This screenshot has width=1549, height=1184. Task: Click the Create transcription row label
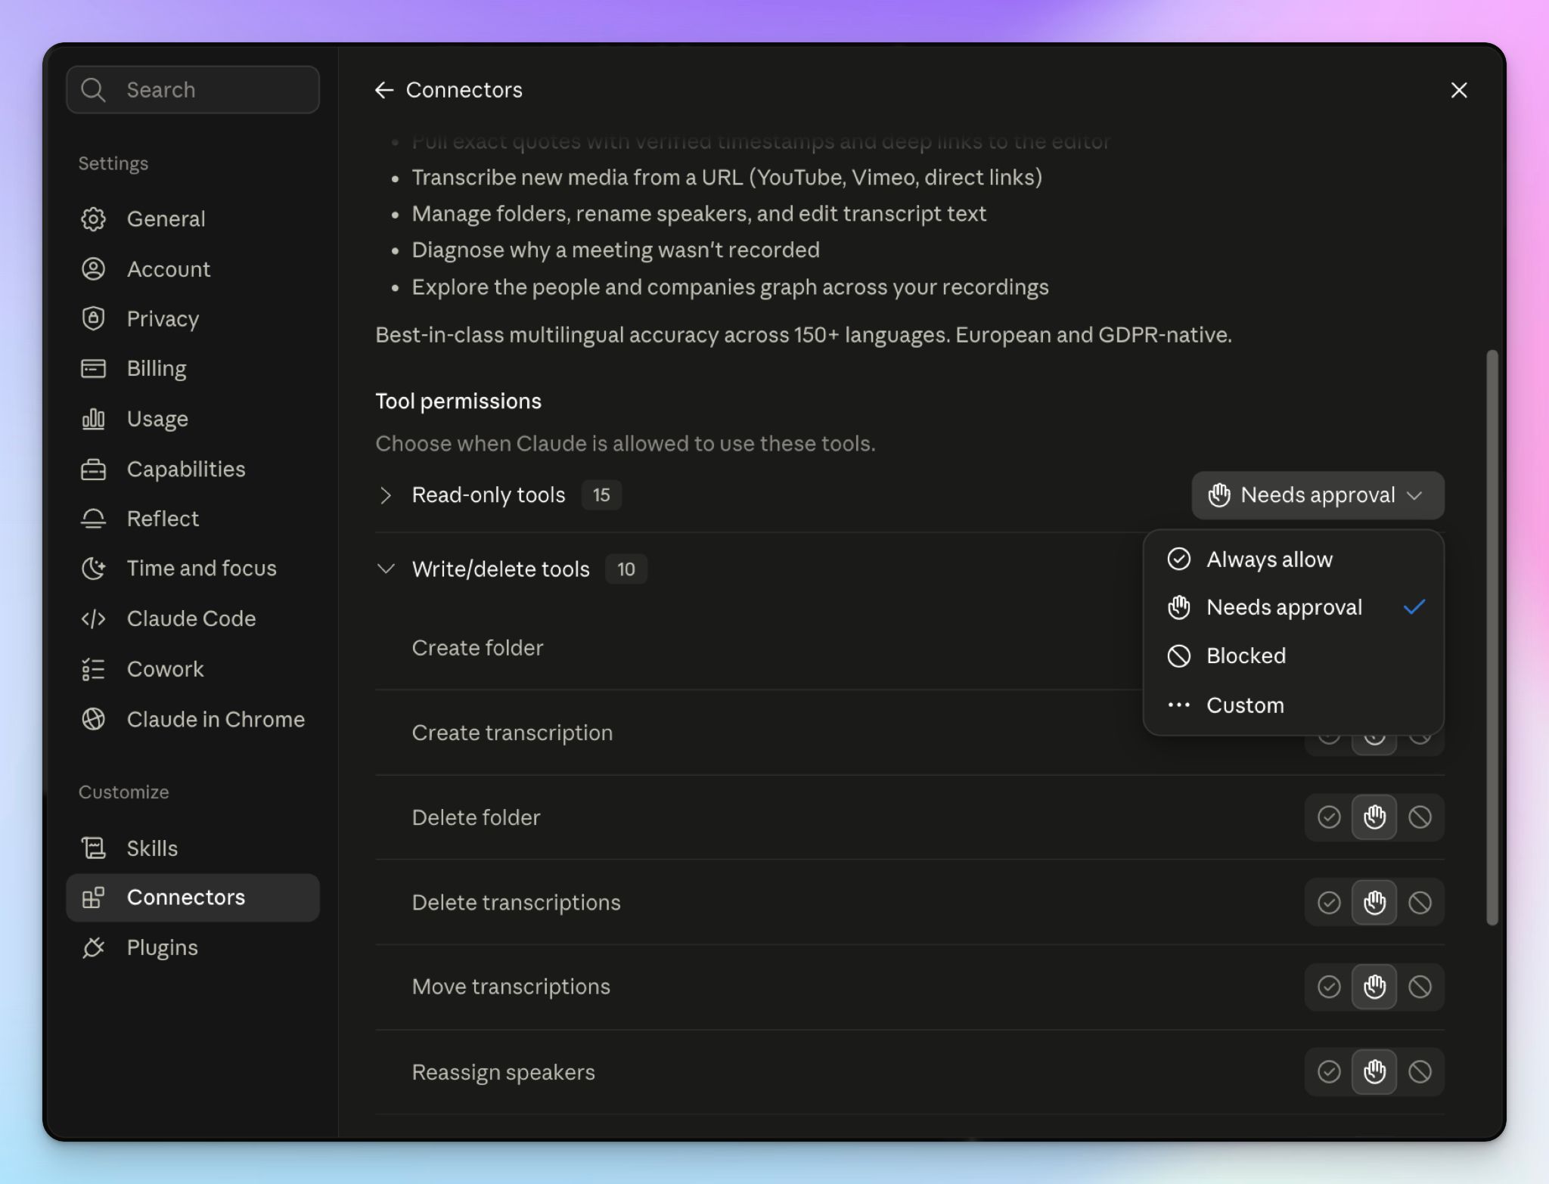512,733
